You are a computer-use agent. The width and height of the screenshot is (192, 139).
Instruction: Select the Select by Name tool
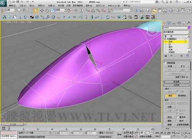[25, 10]
